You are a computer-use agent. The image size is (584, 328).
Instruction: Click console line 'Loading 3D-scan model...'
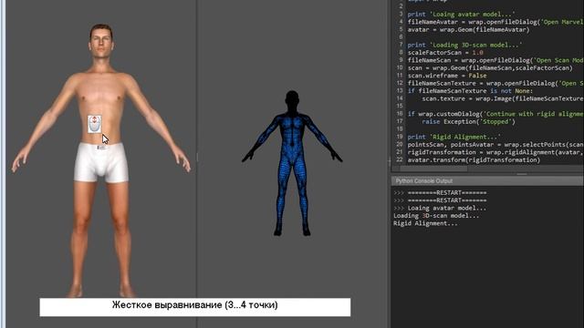pyautogui.click(x=436, y=216)
